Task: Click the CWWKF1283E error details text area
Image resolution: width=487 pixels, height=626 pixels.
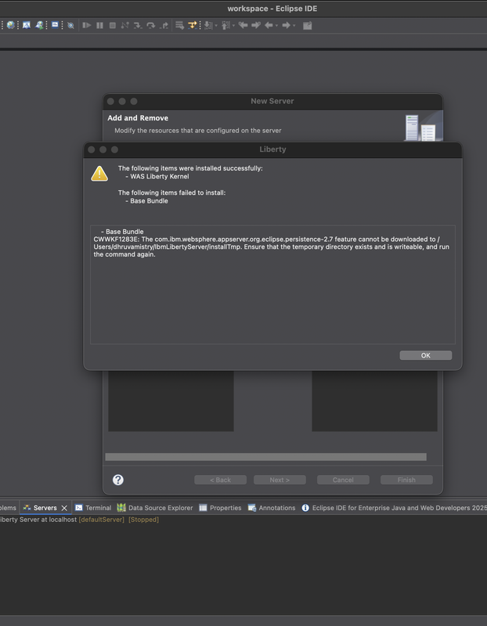Action: click(272, 284)
